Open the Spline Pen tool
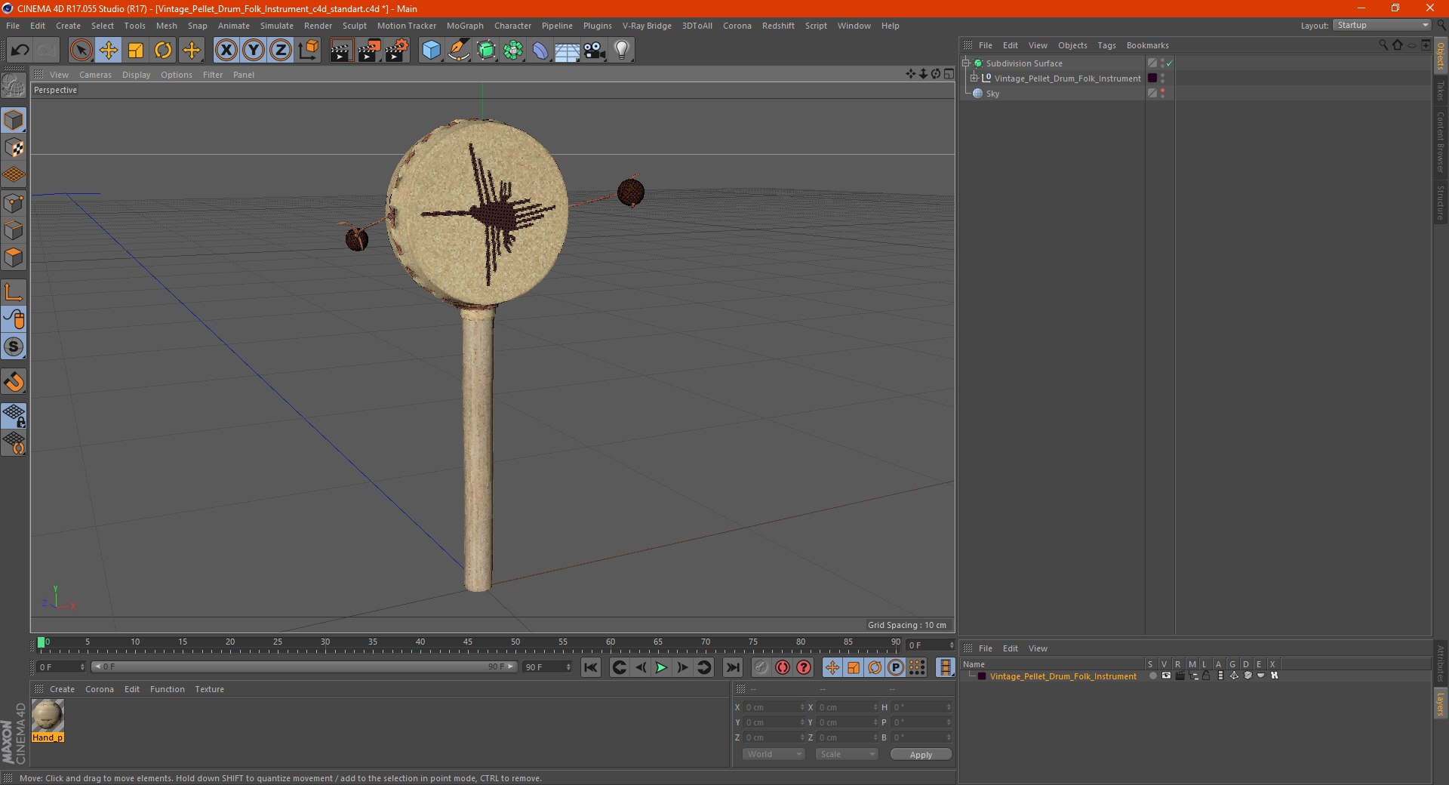1449x785 pixels. click(x=458, y=51)
